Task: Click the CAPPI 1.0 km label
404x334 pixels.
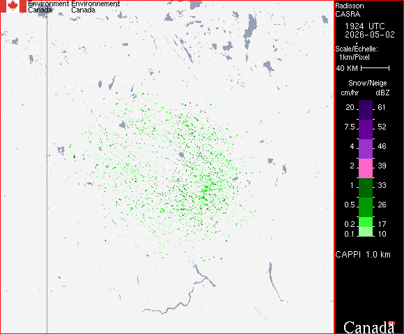Action: [x=363, y=255]
